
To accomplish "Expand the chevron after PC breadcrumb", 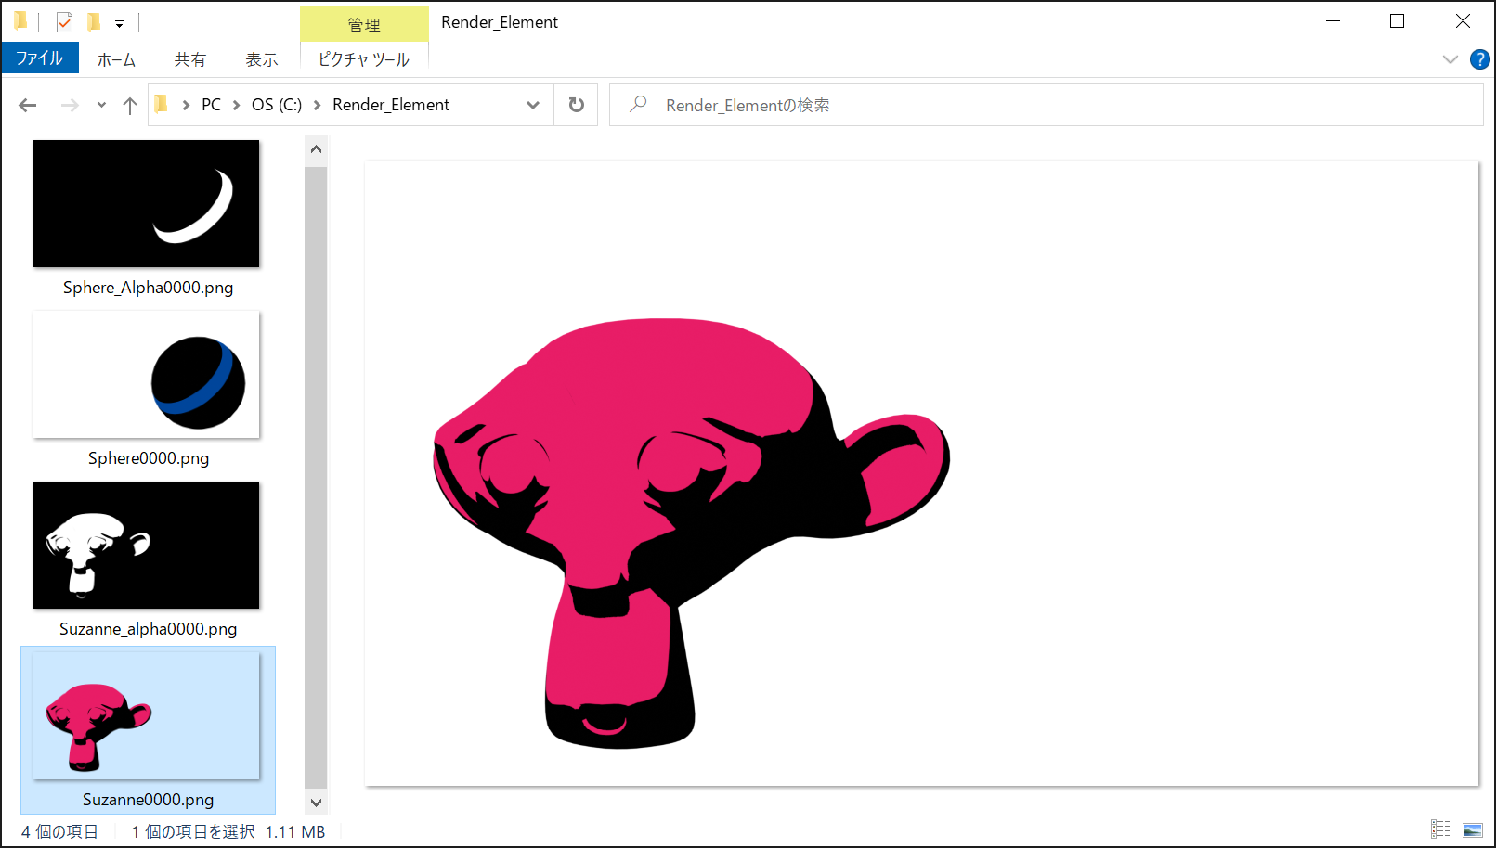I will [236, 105].
